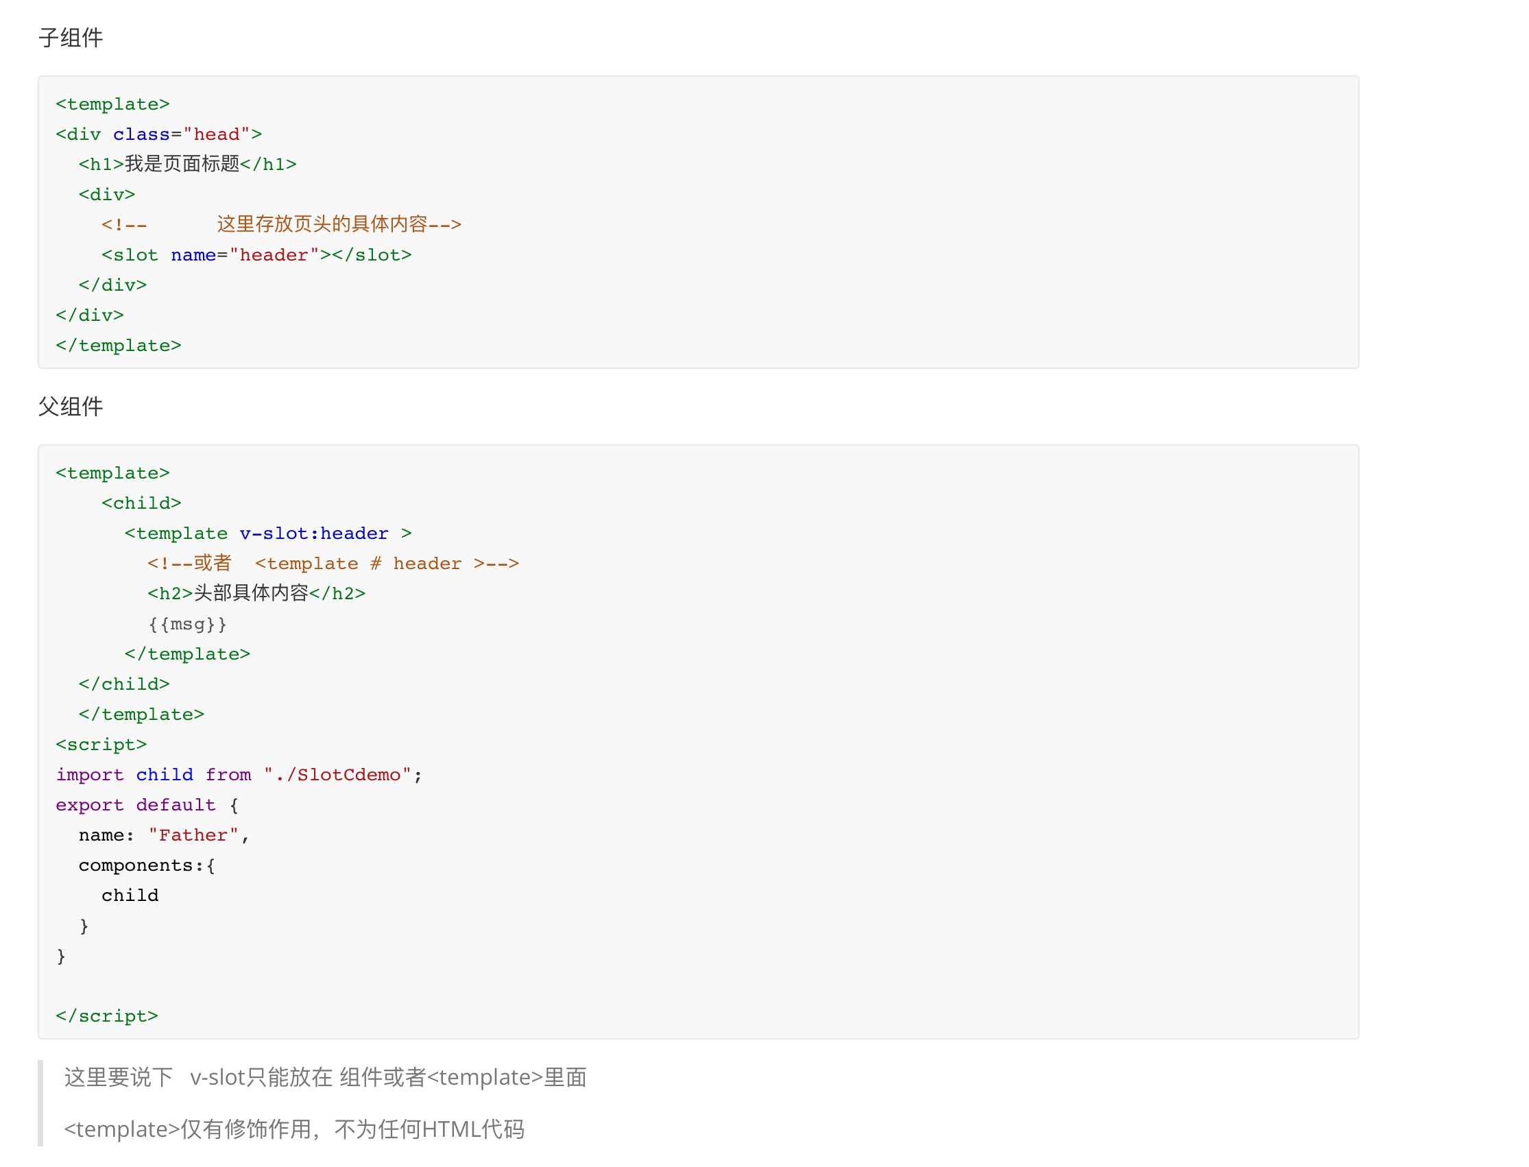Click the closing /script tag line
The height and width of the screenshot is (1167, 1529).
tap(107, 1016)
